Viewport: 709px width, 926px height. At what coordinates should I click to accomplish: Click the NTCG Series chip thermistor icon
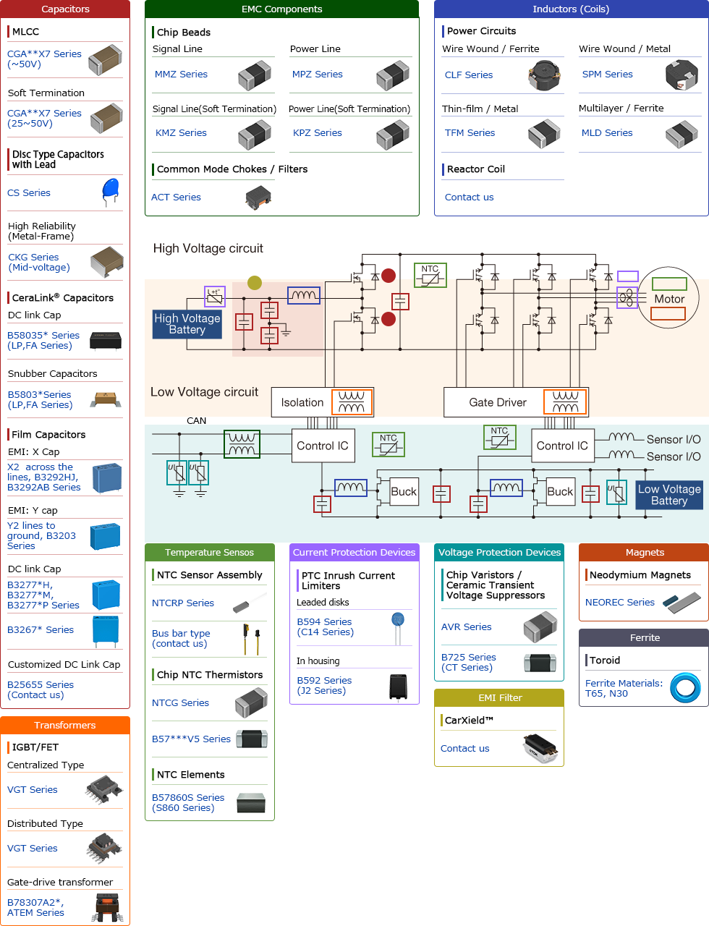(251, 702)
